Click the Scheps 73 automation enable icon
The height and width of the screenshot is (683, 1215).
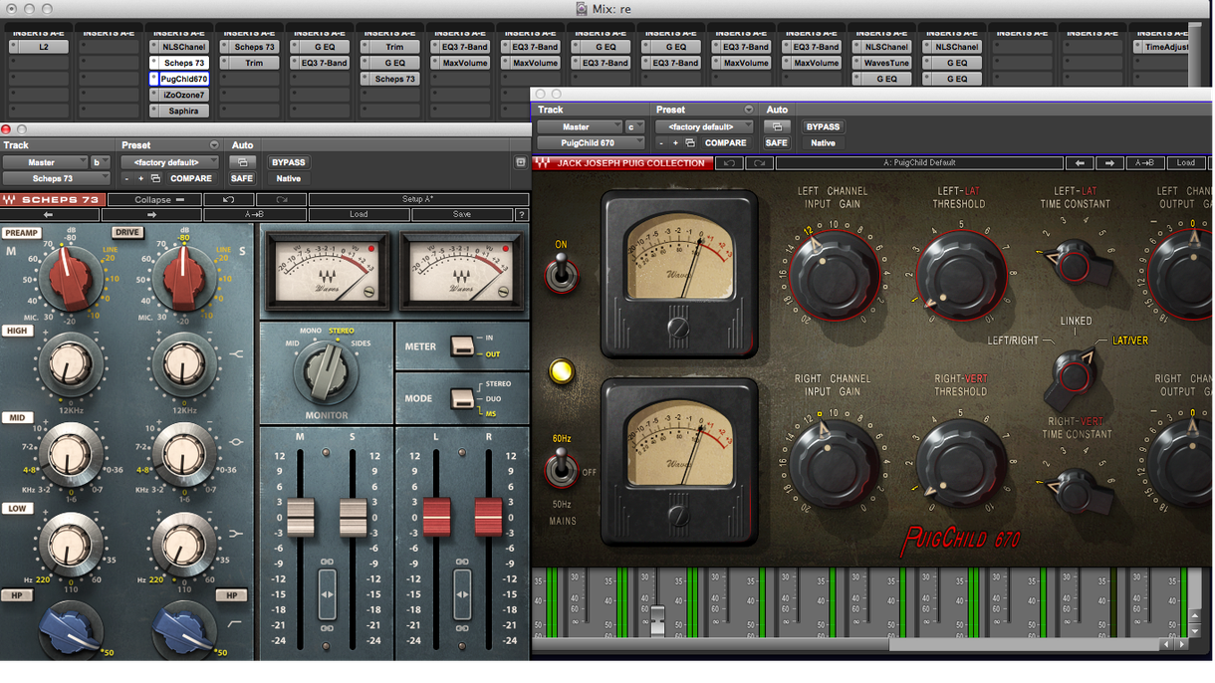click(242, 162)
